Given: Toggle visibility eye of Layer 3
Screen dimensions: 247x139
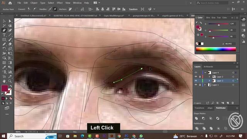Looking at the screenshot, I should point(196,81).
